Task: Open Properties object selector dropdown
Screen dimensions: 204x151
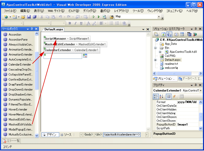Action: point(201,91)
